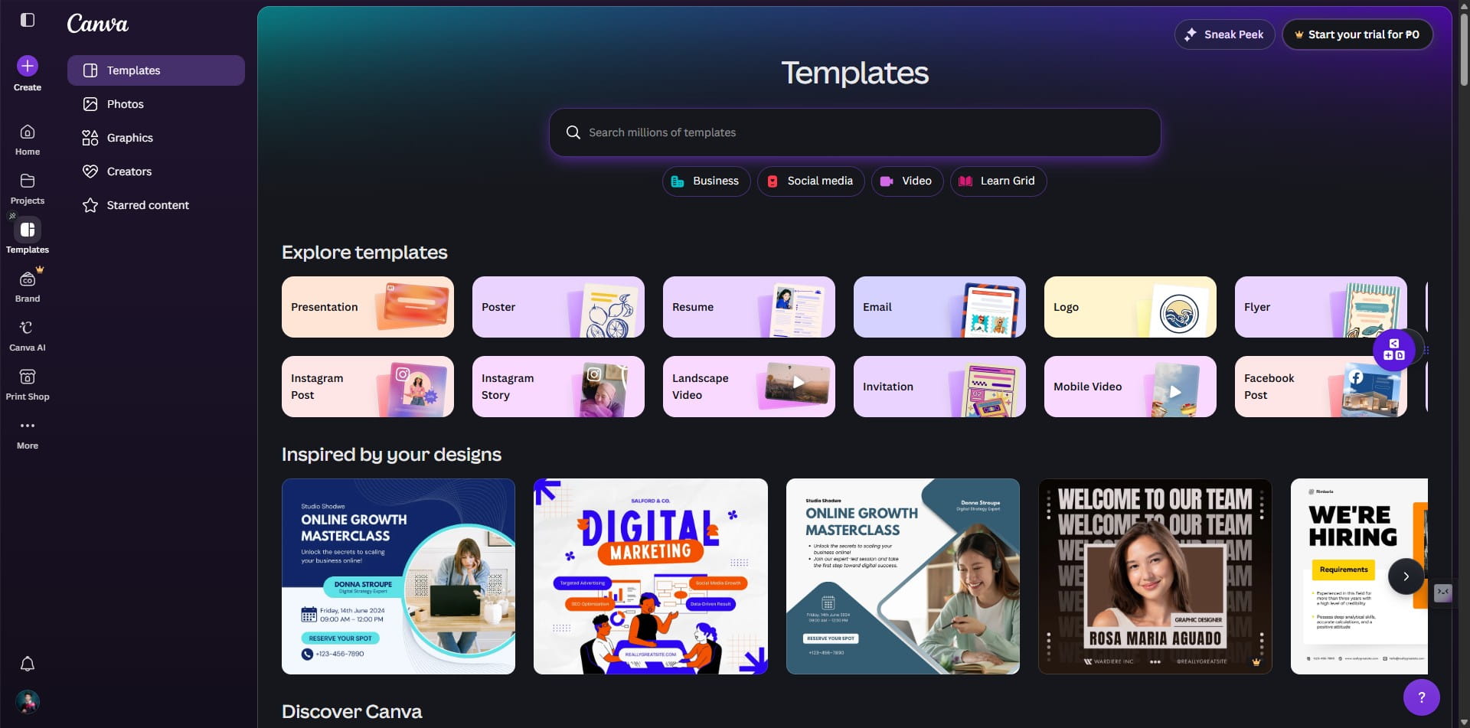Screen dimensions: 1470x728
Task: Open We're Hiring template
Action: tap(1359, 576)
